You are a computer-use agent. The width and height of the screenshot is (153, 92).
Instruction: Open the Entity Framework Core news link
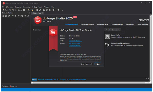[x=62, y=80]
